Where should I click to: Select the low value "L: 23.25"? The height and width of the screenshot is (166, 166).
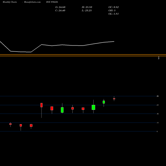[87, 11]
